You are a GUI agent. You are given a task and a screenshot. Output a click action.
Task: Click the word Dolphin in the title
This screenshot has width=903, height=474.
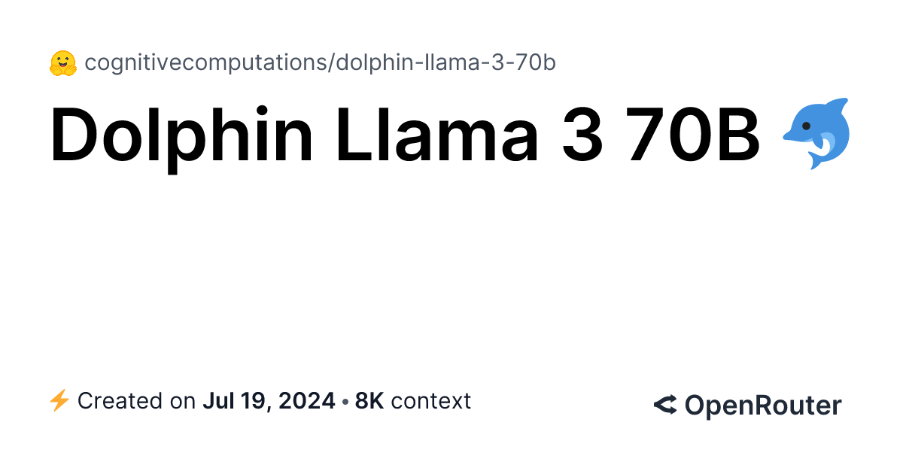point(182,135)
